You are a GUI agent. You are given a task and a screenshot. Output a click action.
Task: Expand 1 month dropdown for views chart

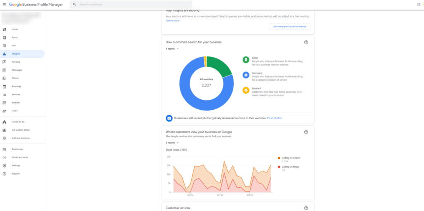[172, 143]
